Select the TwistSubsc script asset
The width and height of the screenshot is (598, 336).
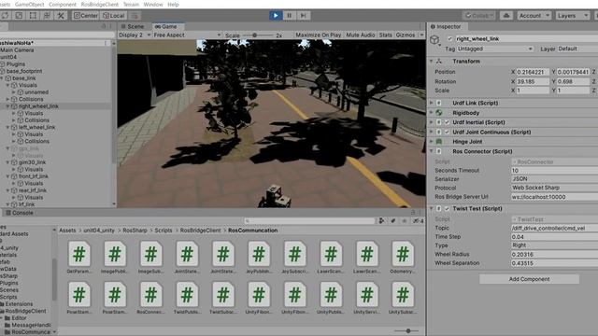[223, 298]
